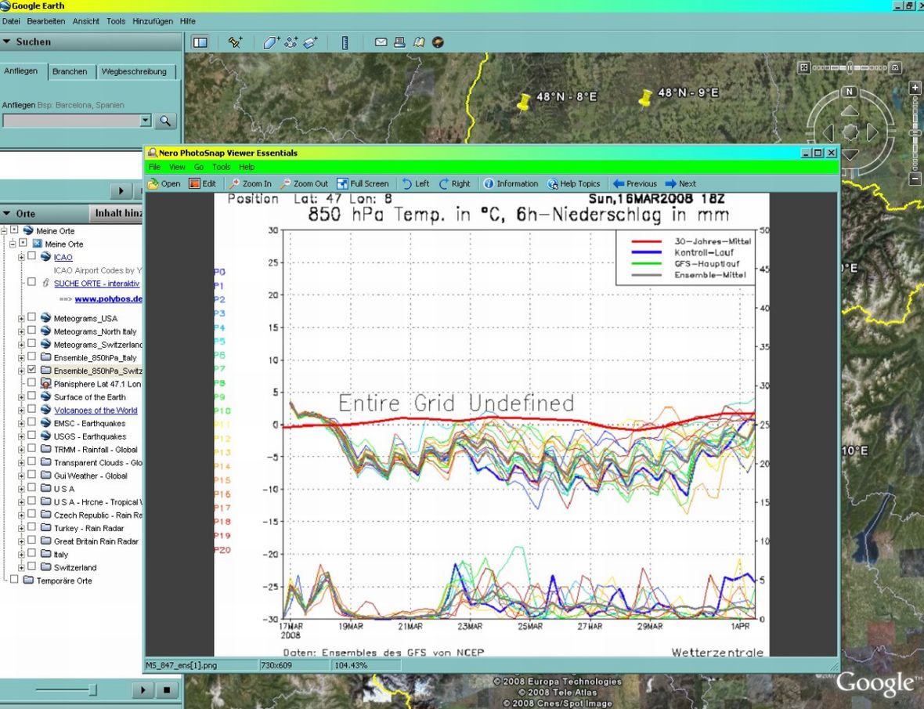Expand the Great Britain Rain Radar folder
The height and width of the screenshot is (709, 924).
pyautogui.click(x=21, y=541)
